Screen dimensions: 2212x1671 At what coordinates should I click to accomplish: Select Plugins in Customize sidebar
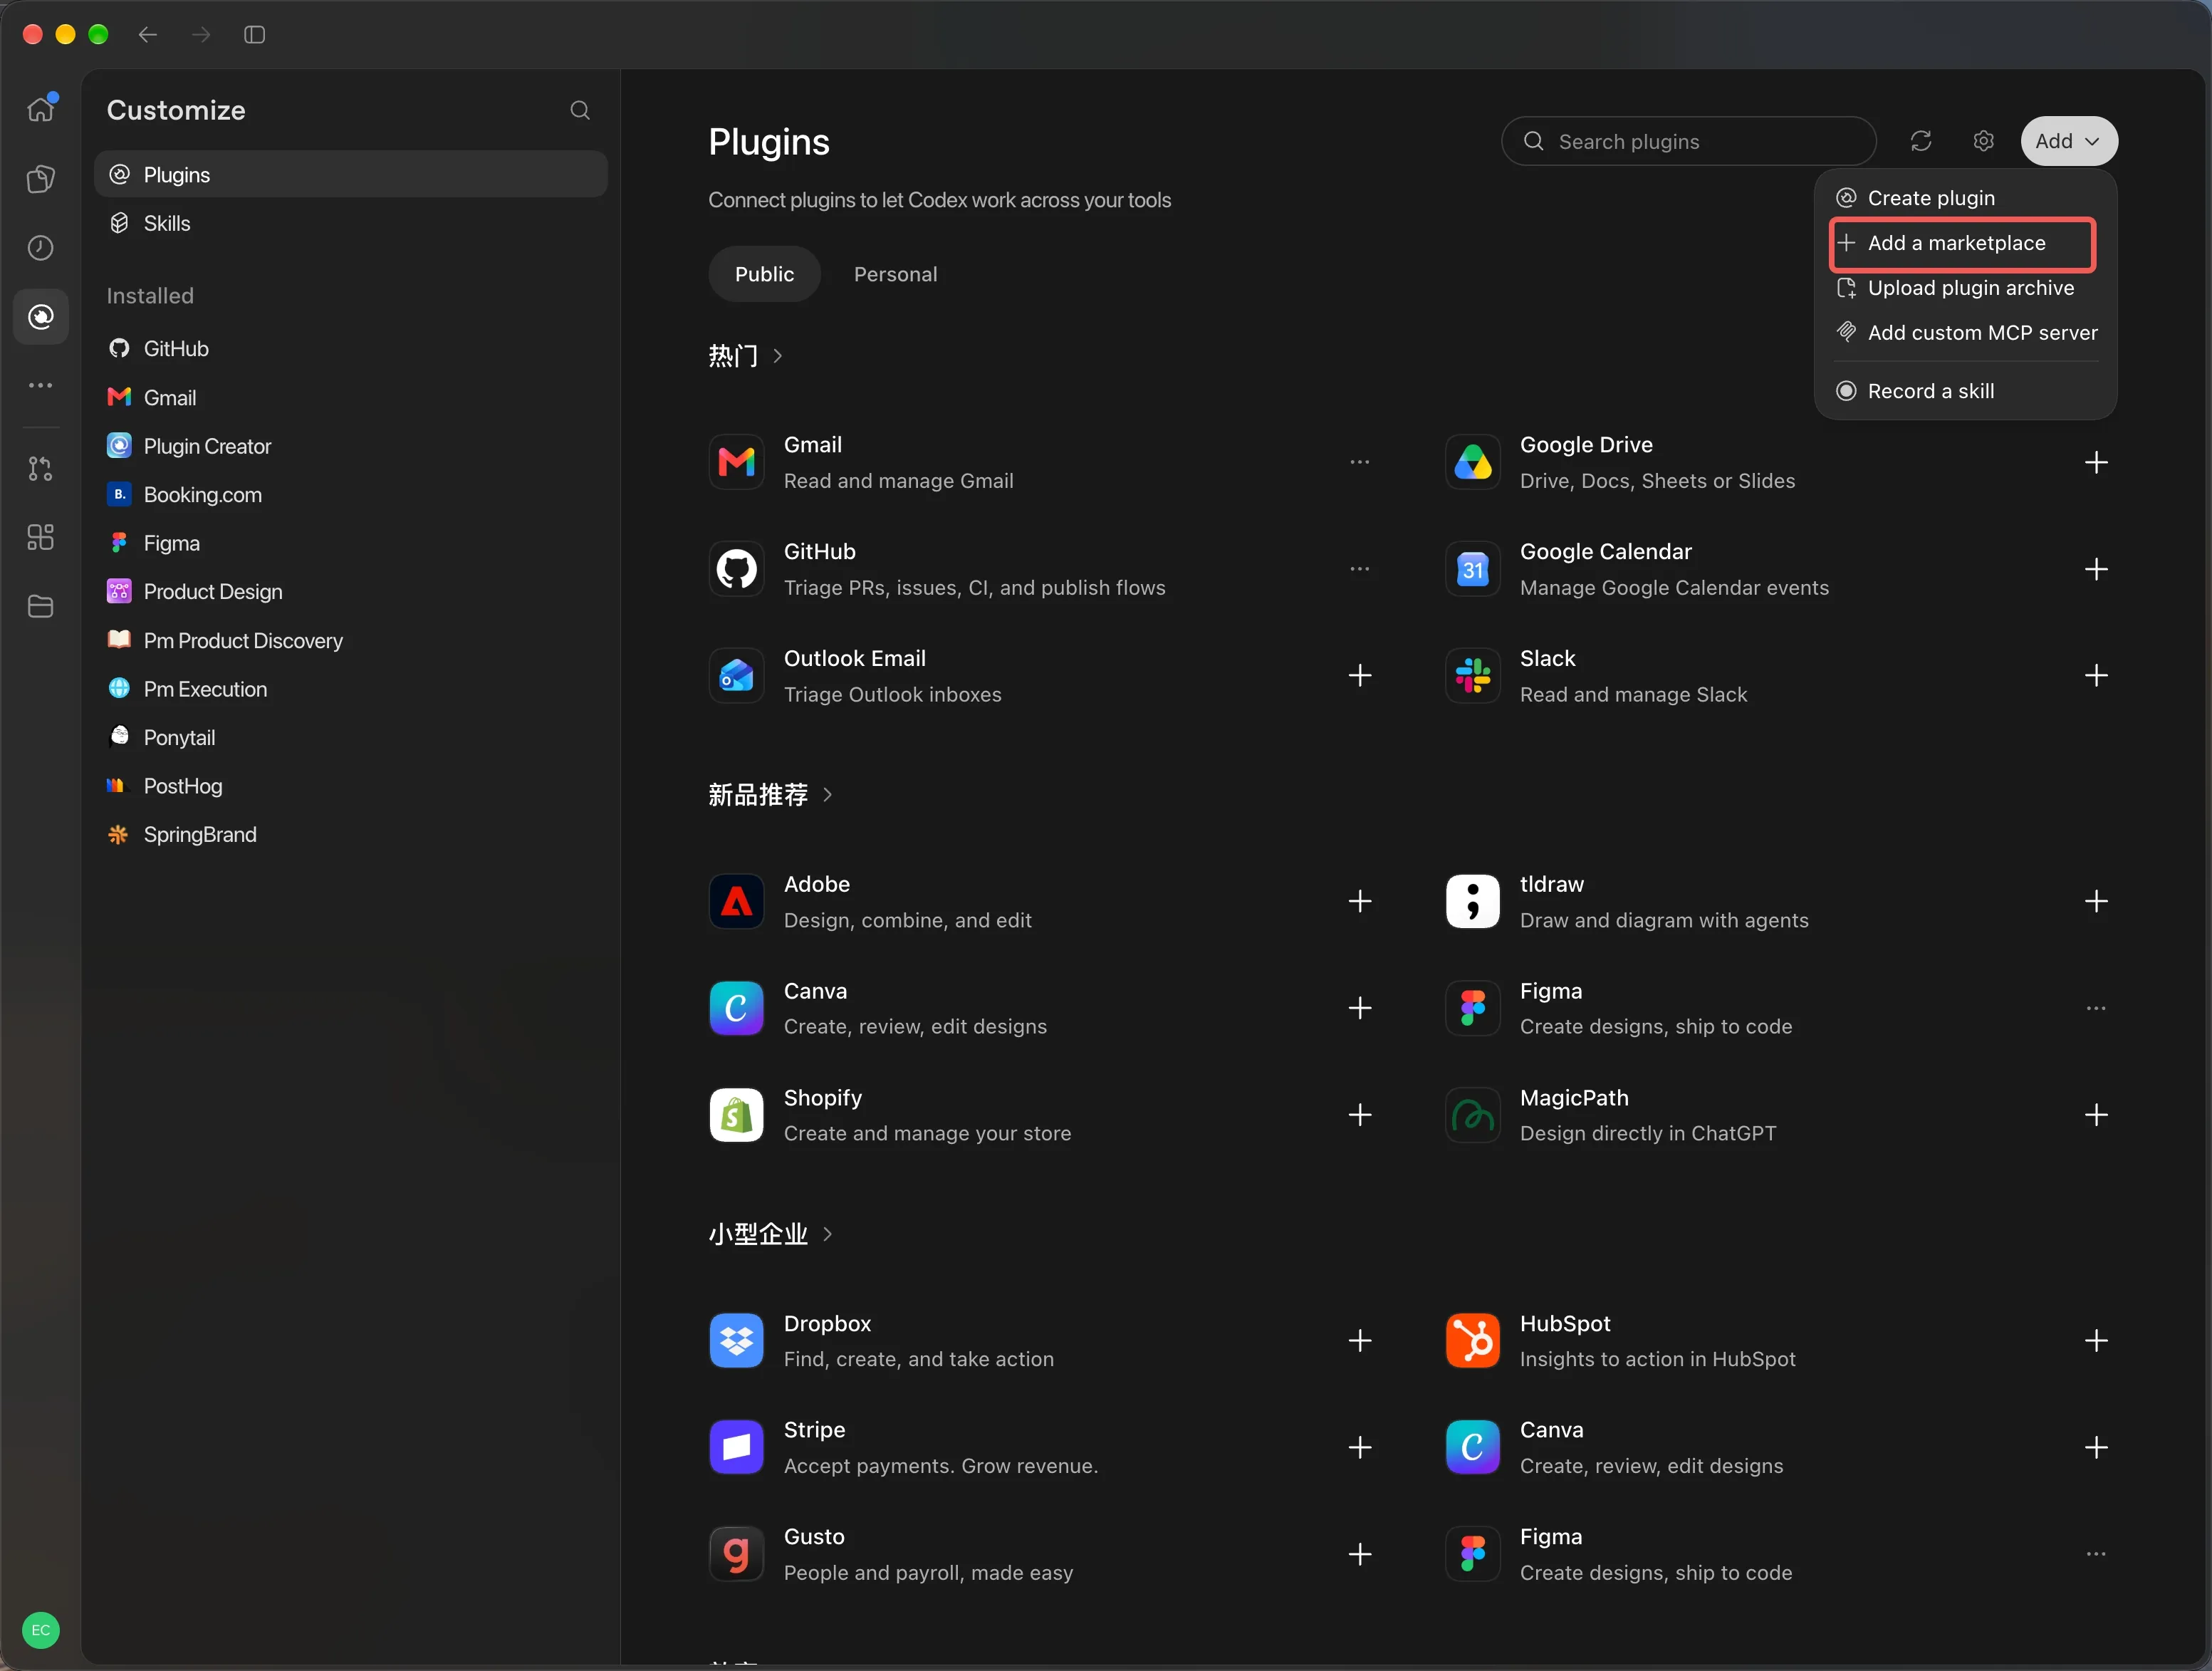[351, 175]
